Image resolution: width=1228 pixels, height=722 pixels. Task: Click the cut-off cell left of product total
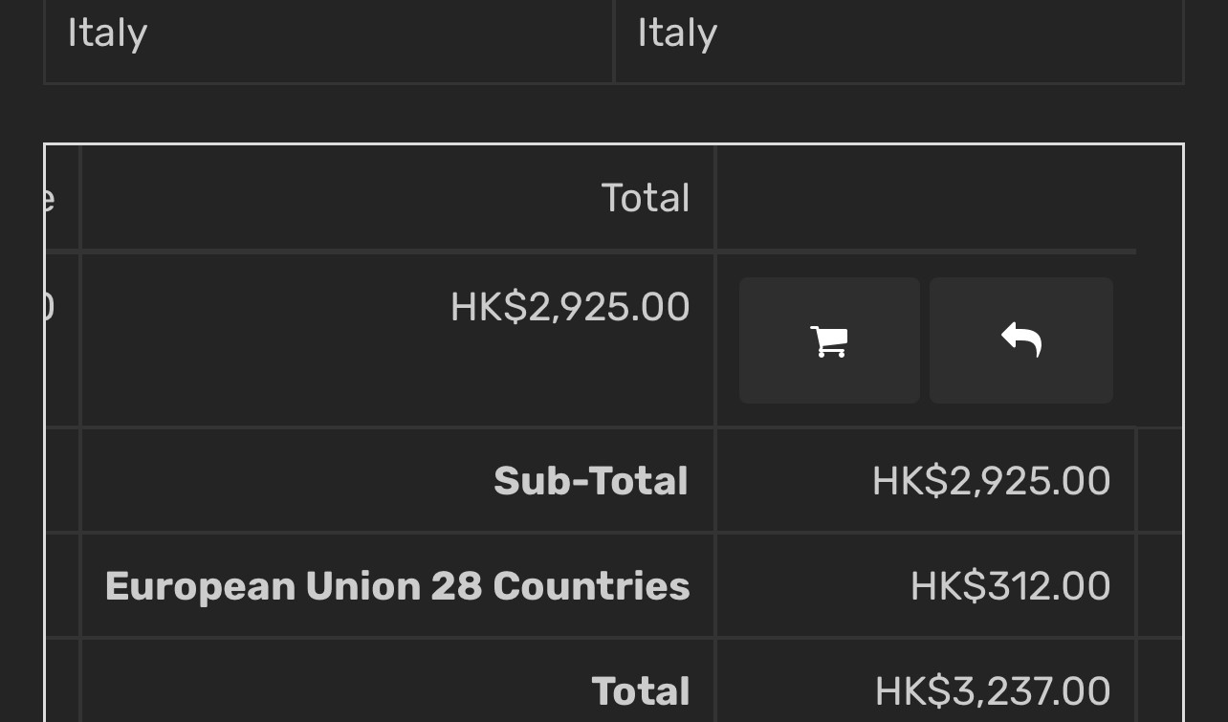62,339
